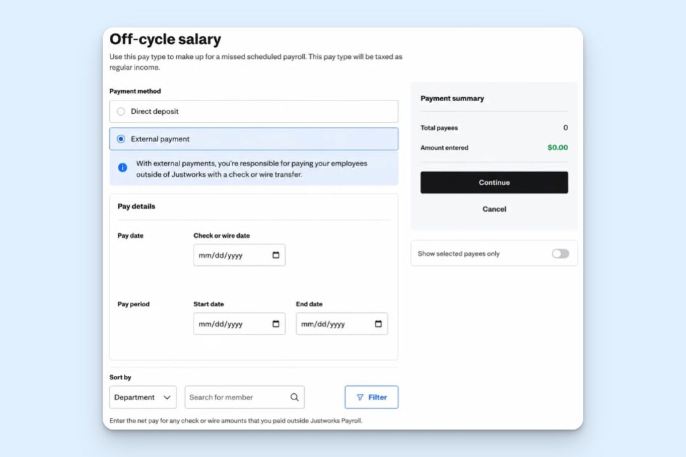
Task: Click the End date input field
Action: [342, 324]
